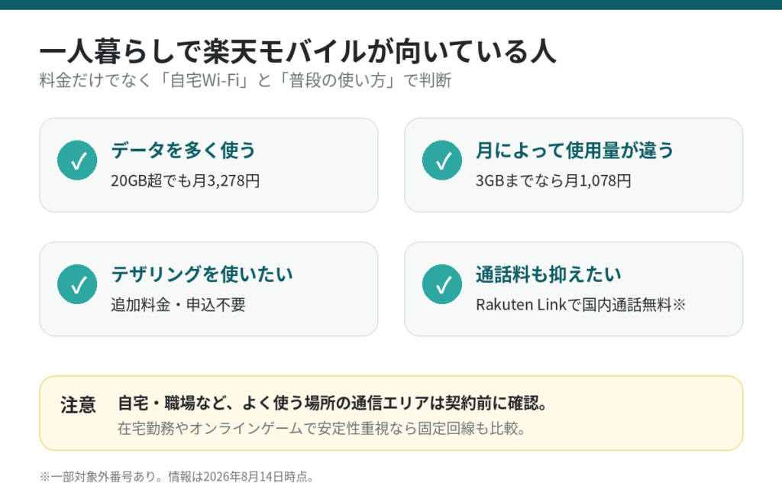Click the subtitle about 自宅Wi-Fi と普段の使い方

click(x=245, y=80)
